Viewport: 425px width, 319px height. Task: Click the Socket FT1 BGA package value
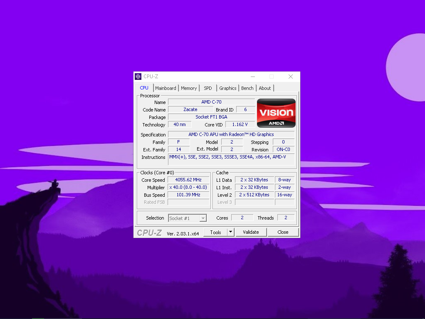pos(211,117)
